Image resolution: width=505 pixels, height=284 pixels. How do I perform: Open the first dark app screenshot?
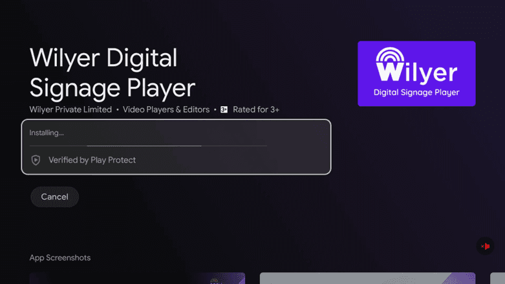(137, 278)
